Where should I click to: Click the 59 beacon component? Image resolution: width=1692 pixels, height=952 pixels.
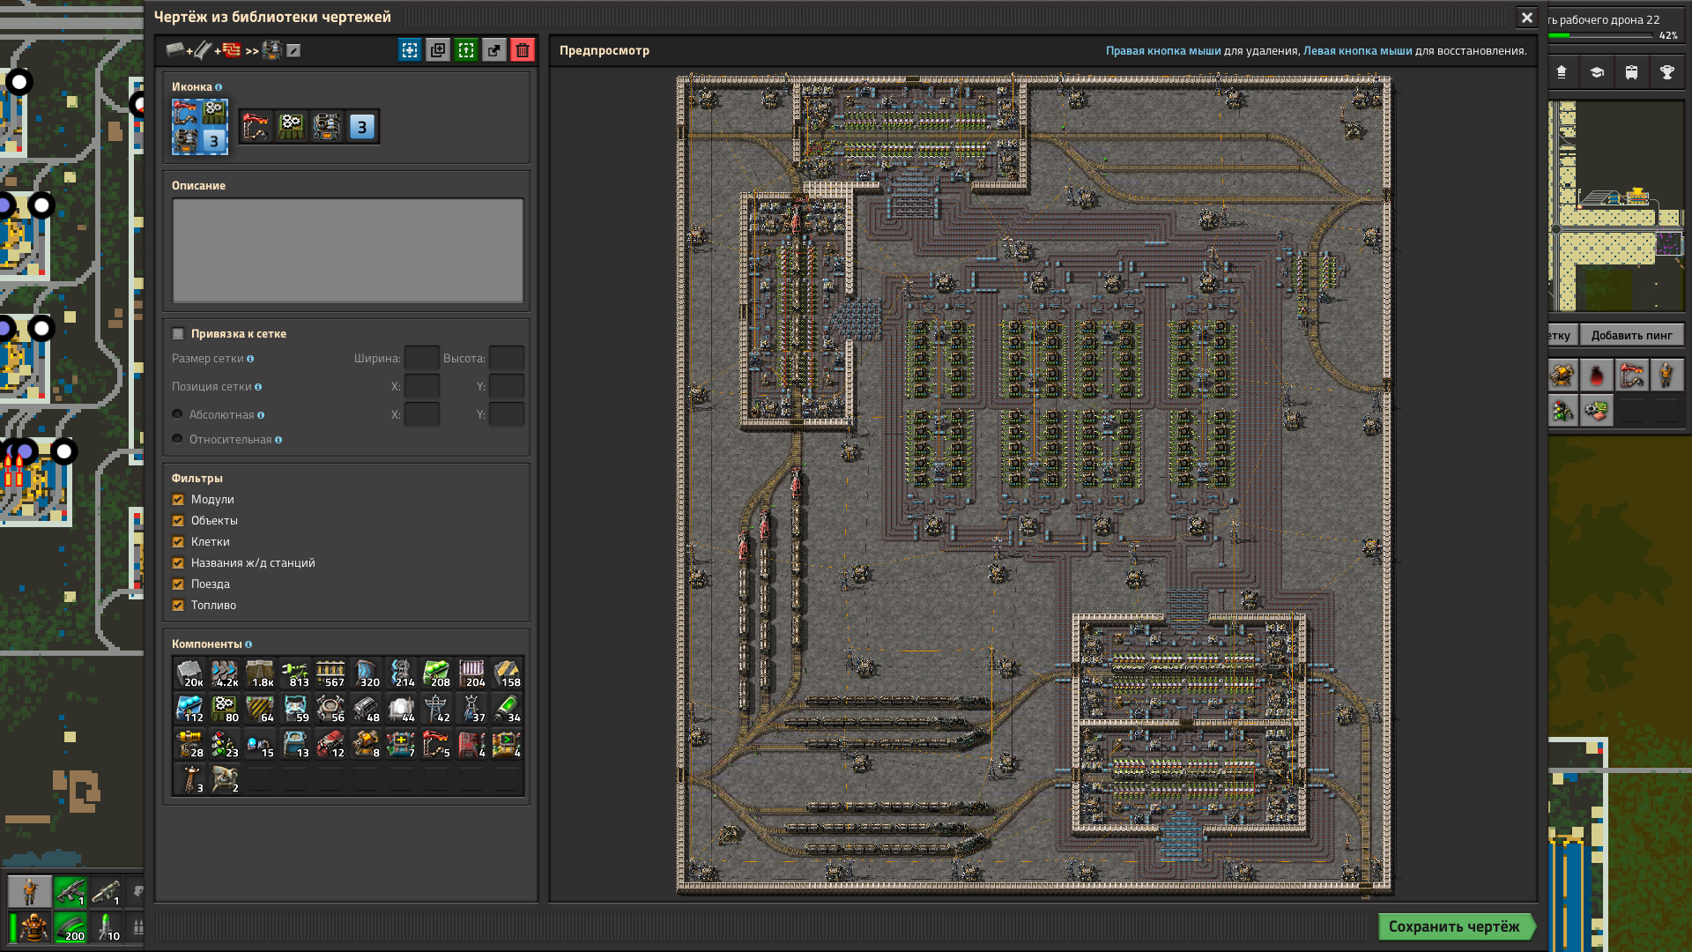coord(295,709)
